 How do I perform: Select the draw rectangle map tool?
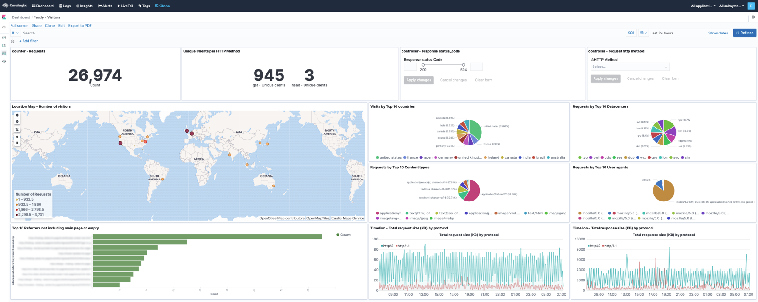[17, 143]
